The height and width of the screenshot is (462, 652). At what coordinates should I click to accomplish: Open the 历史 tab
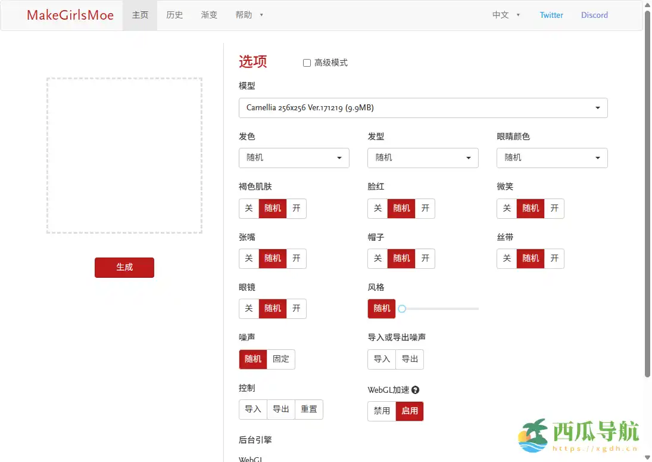(x=174, y=15)
